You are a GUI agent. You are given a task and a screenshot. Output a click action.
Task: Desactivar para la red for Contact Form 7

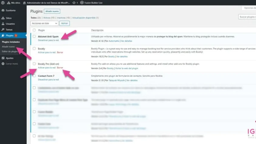48,80
